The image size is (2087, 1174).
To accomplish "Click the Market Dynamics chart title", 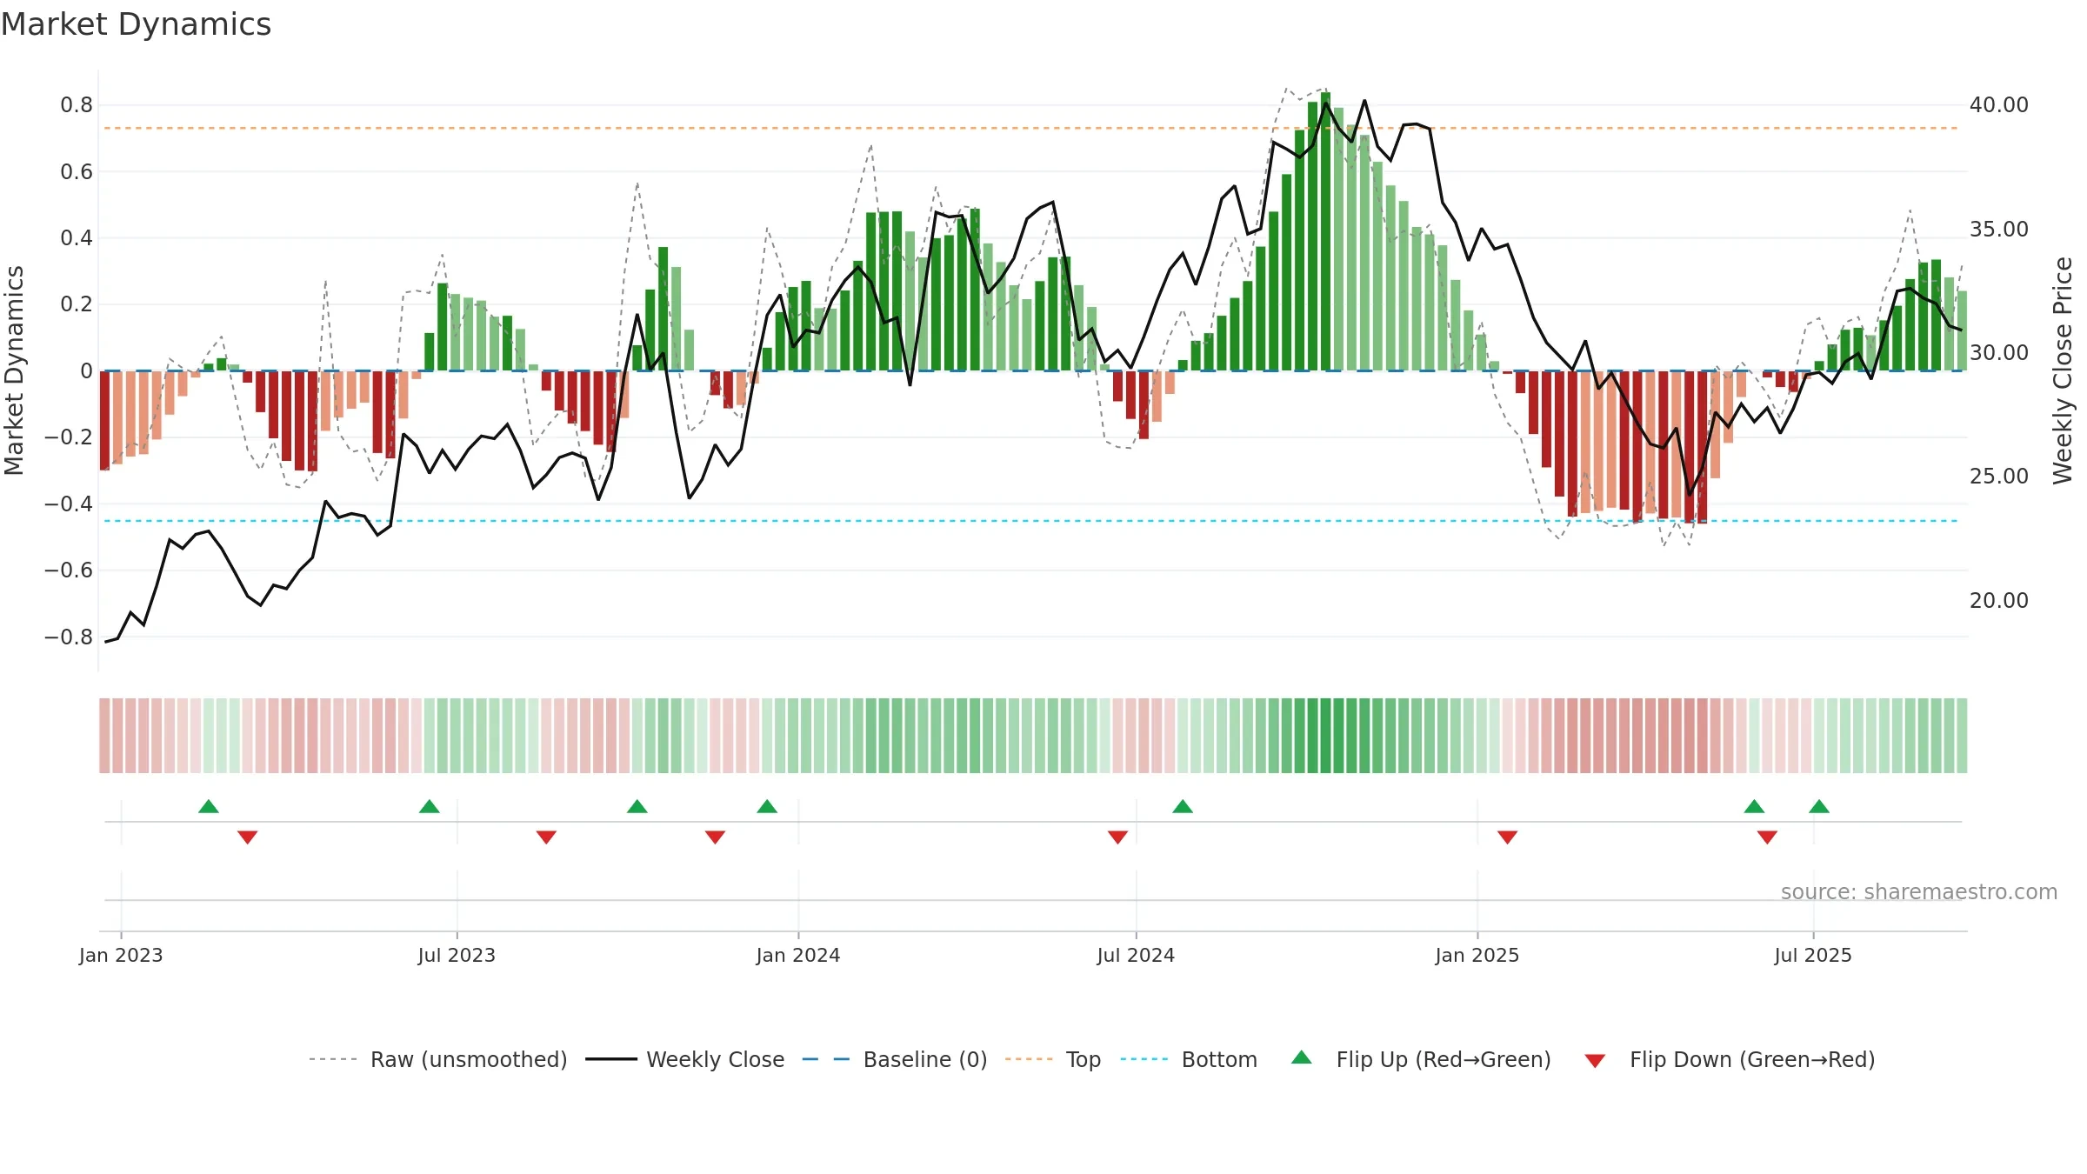I will (136, 24).
